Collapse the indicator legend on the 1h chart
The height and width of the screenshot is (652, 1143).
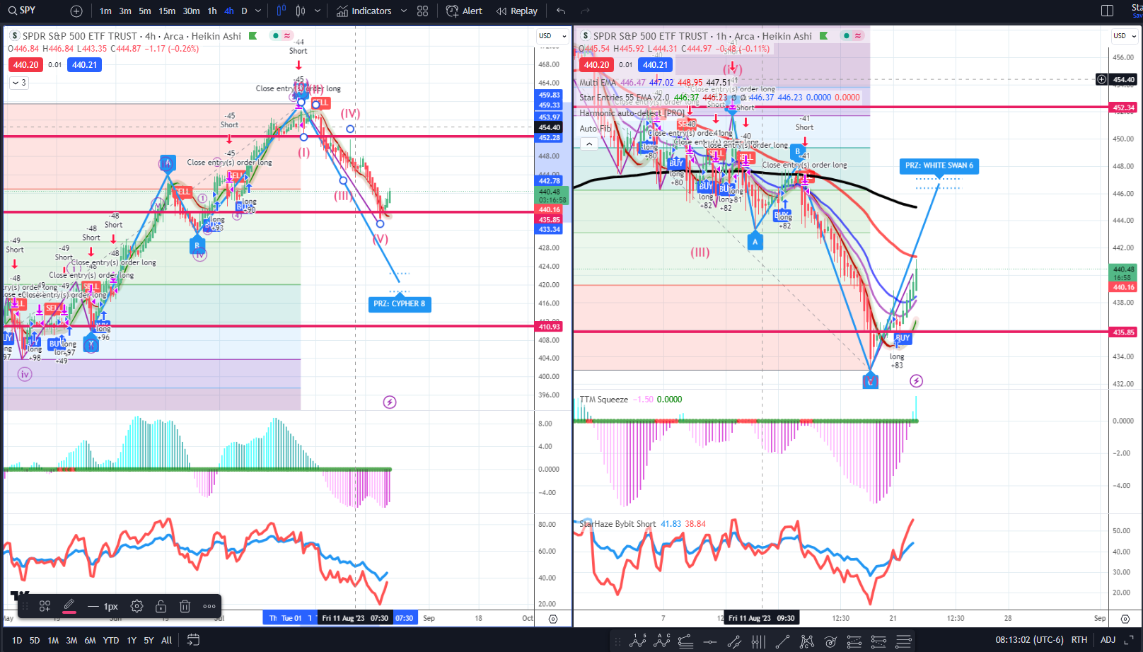pyautogui.click(x=588, y=144)
